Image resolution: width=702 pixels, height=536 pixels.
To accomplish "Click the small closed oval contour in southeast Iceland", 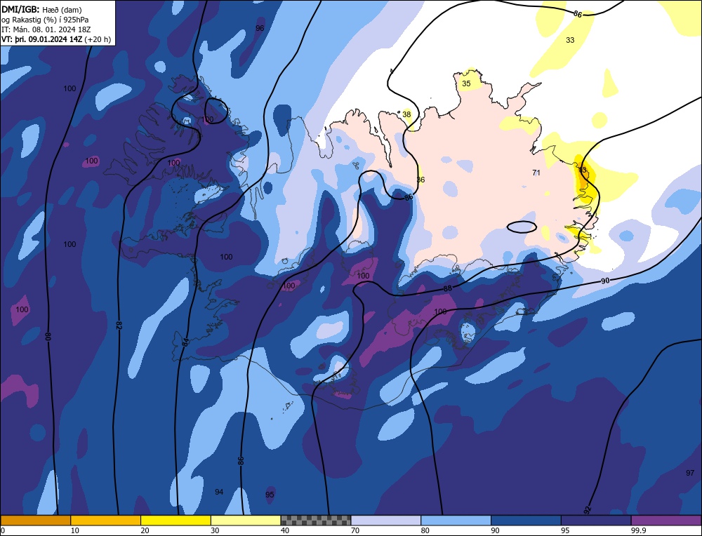I will [522, 227].
